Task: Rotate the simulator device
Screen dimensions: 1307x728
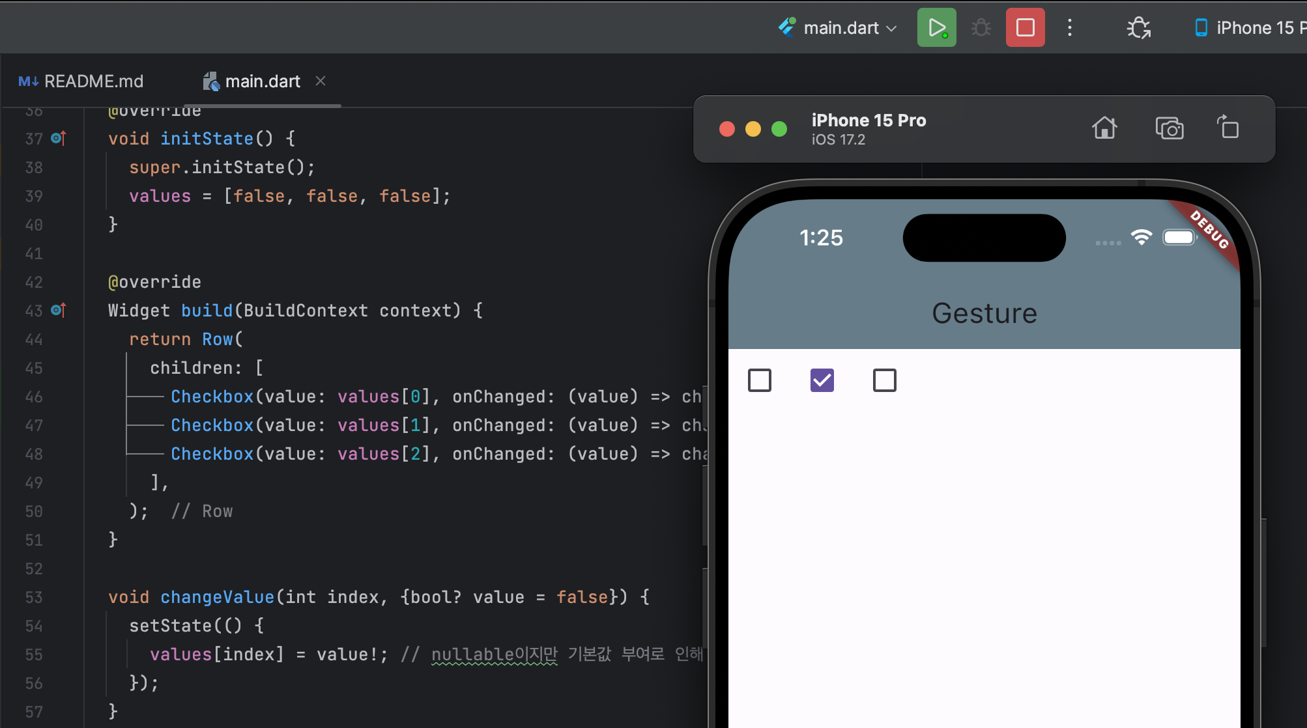Action: [x=1228, y=127]
